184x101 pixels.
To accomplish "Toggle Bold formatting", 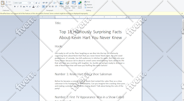I will coord(15,6).
